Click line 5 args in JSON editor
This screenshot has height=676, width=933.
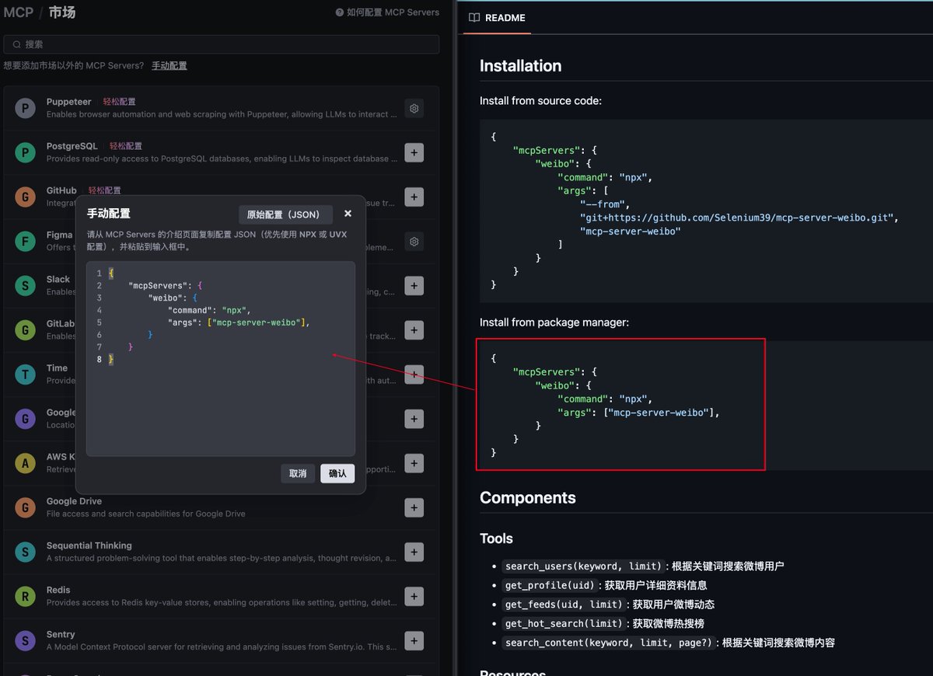point(239,322)
